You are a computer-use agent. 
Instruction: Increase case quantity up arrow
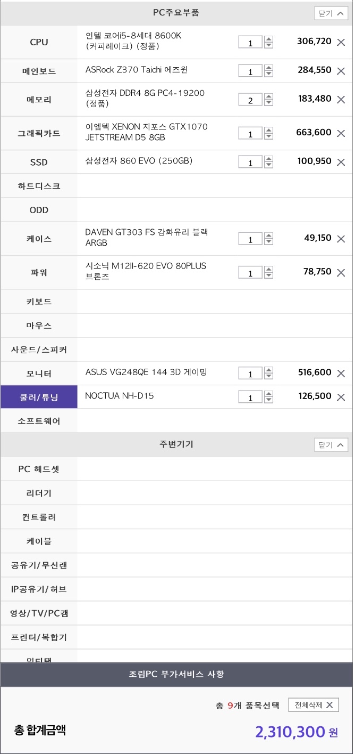268,236
